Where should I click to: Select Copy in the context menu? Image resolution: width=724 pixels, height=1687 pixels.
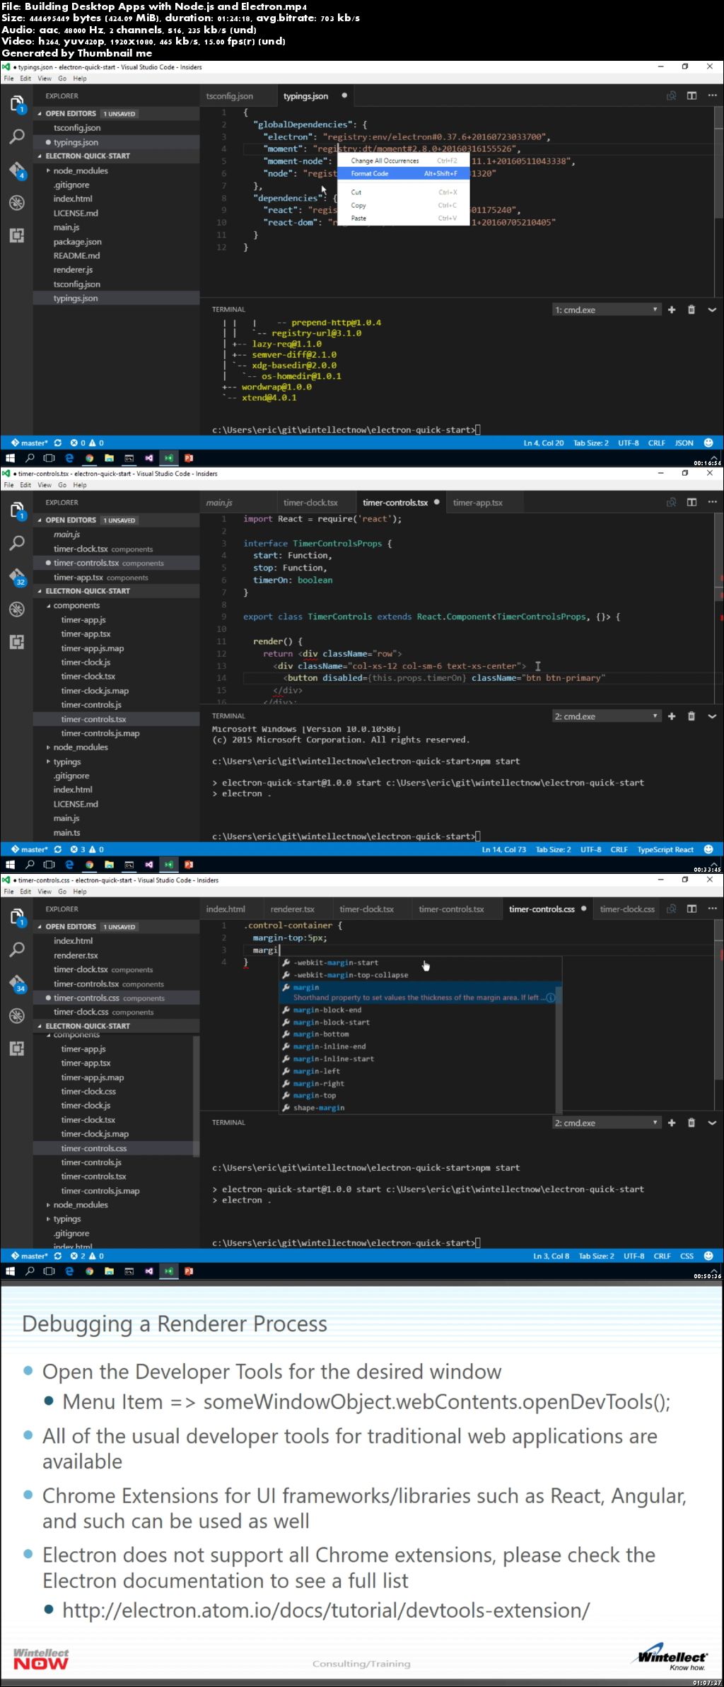404,206
